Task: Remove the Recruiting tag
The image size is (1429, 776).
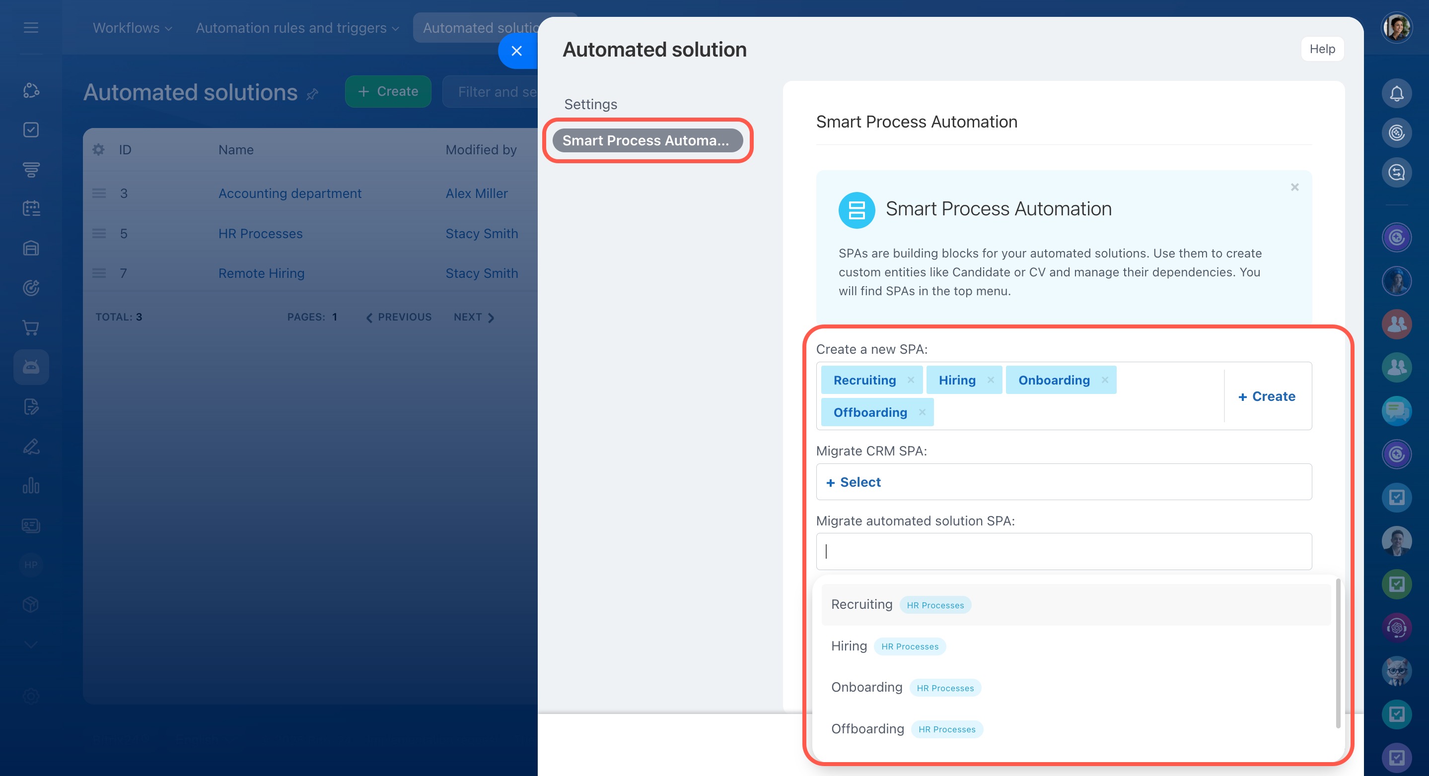Action: pyautogui.click(x=910, y=380)
